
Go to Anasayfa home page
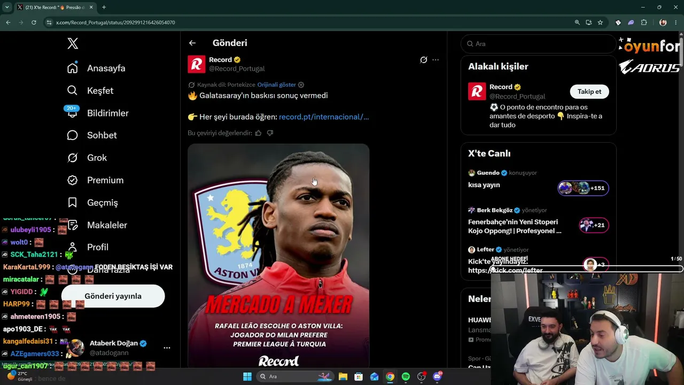coord(96,68)
